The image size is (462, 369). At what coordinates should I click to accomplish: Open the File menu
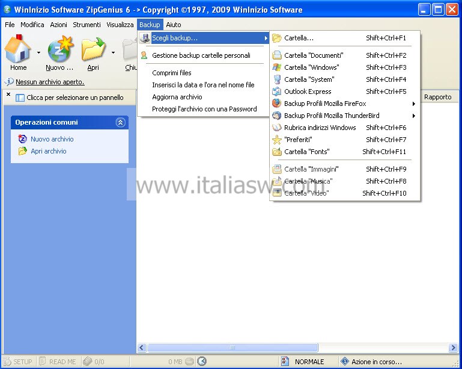10,25
